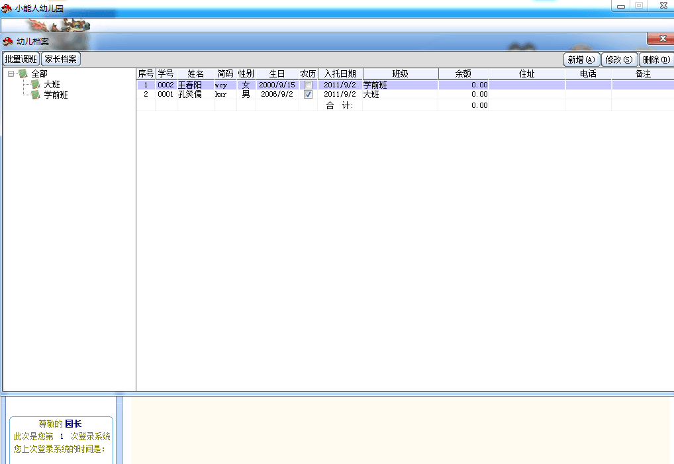The height and width of the screenshot is (464, 674).
Task: Click the 批量调班 button
Action: point(21,59)
